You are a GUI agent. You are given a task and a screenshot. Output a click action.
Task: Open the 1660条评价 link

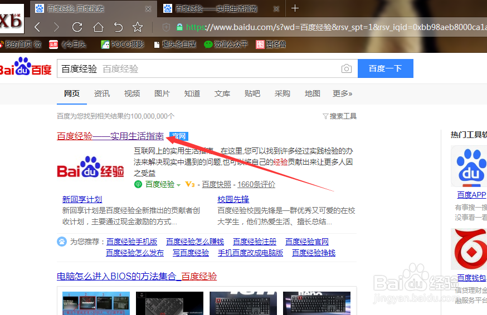coord(256,184)
